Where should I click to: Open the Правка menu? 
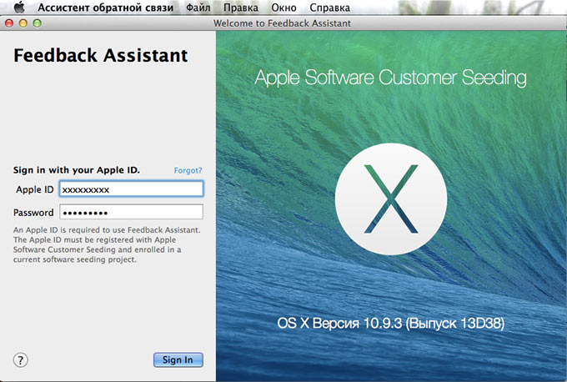click(241, 8)
